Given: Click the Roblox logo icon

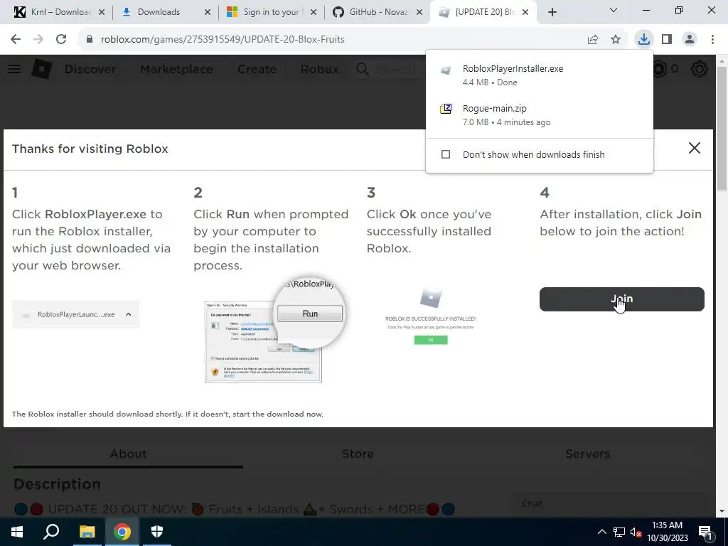Looking at the screenshot, I should tap(42, 69).
